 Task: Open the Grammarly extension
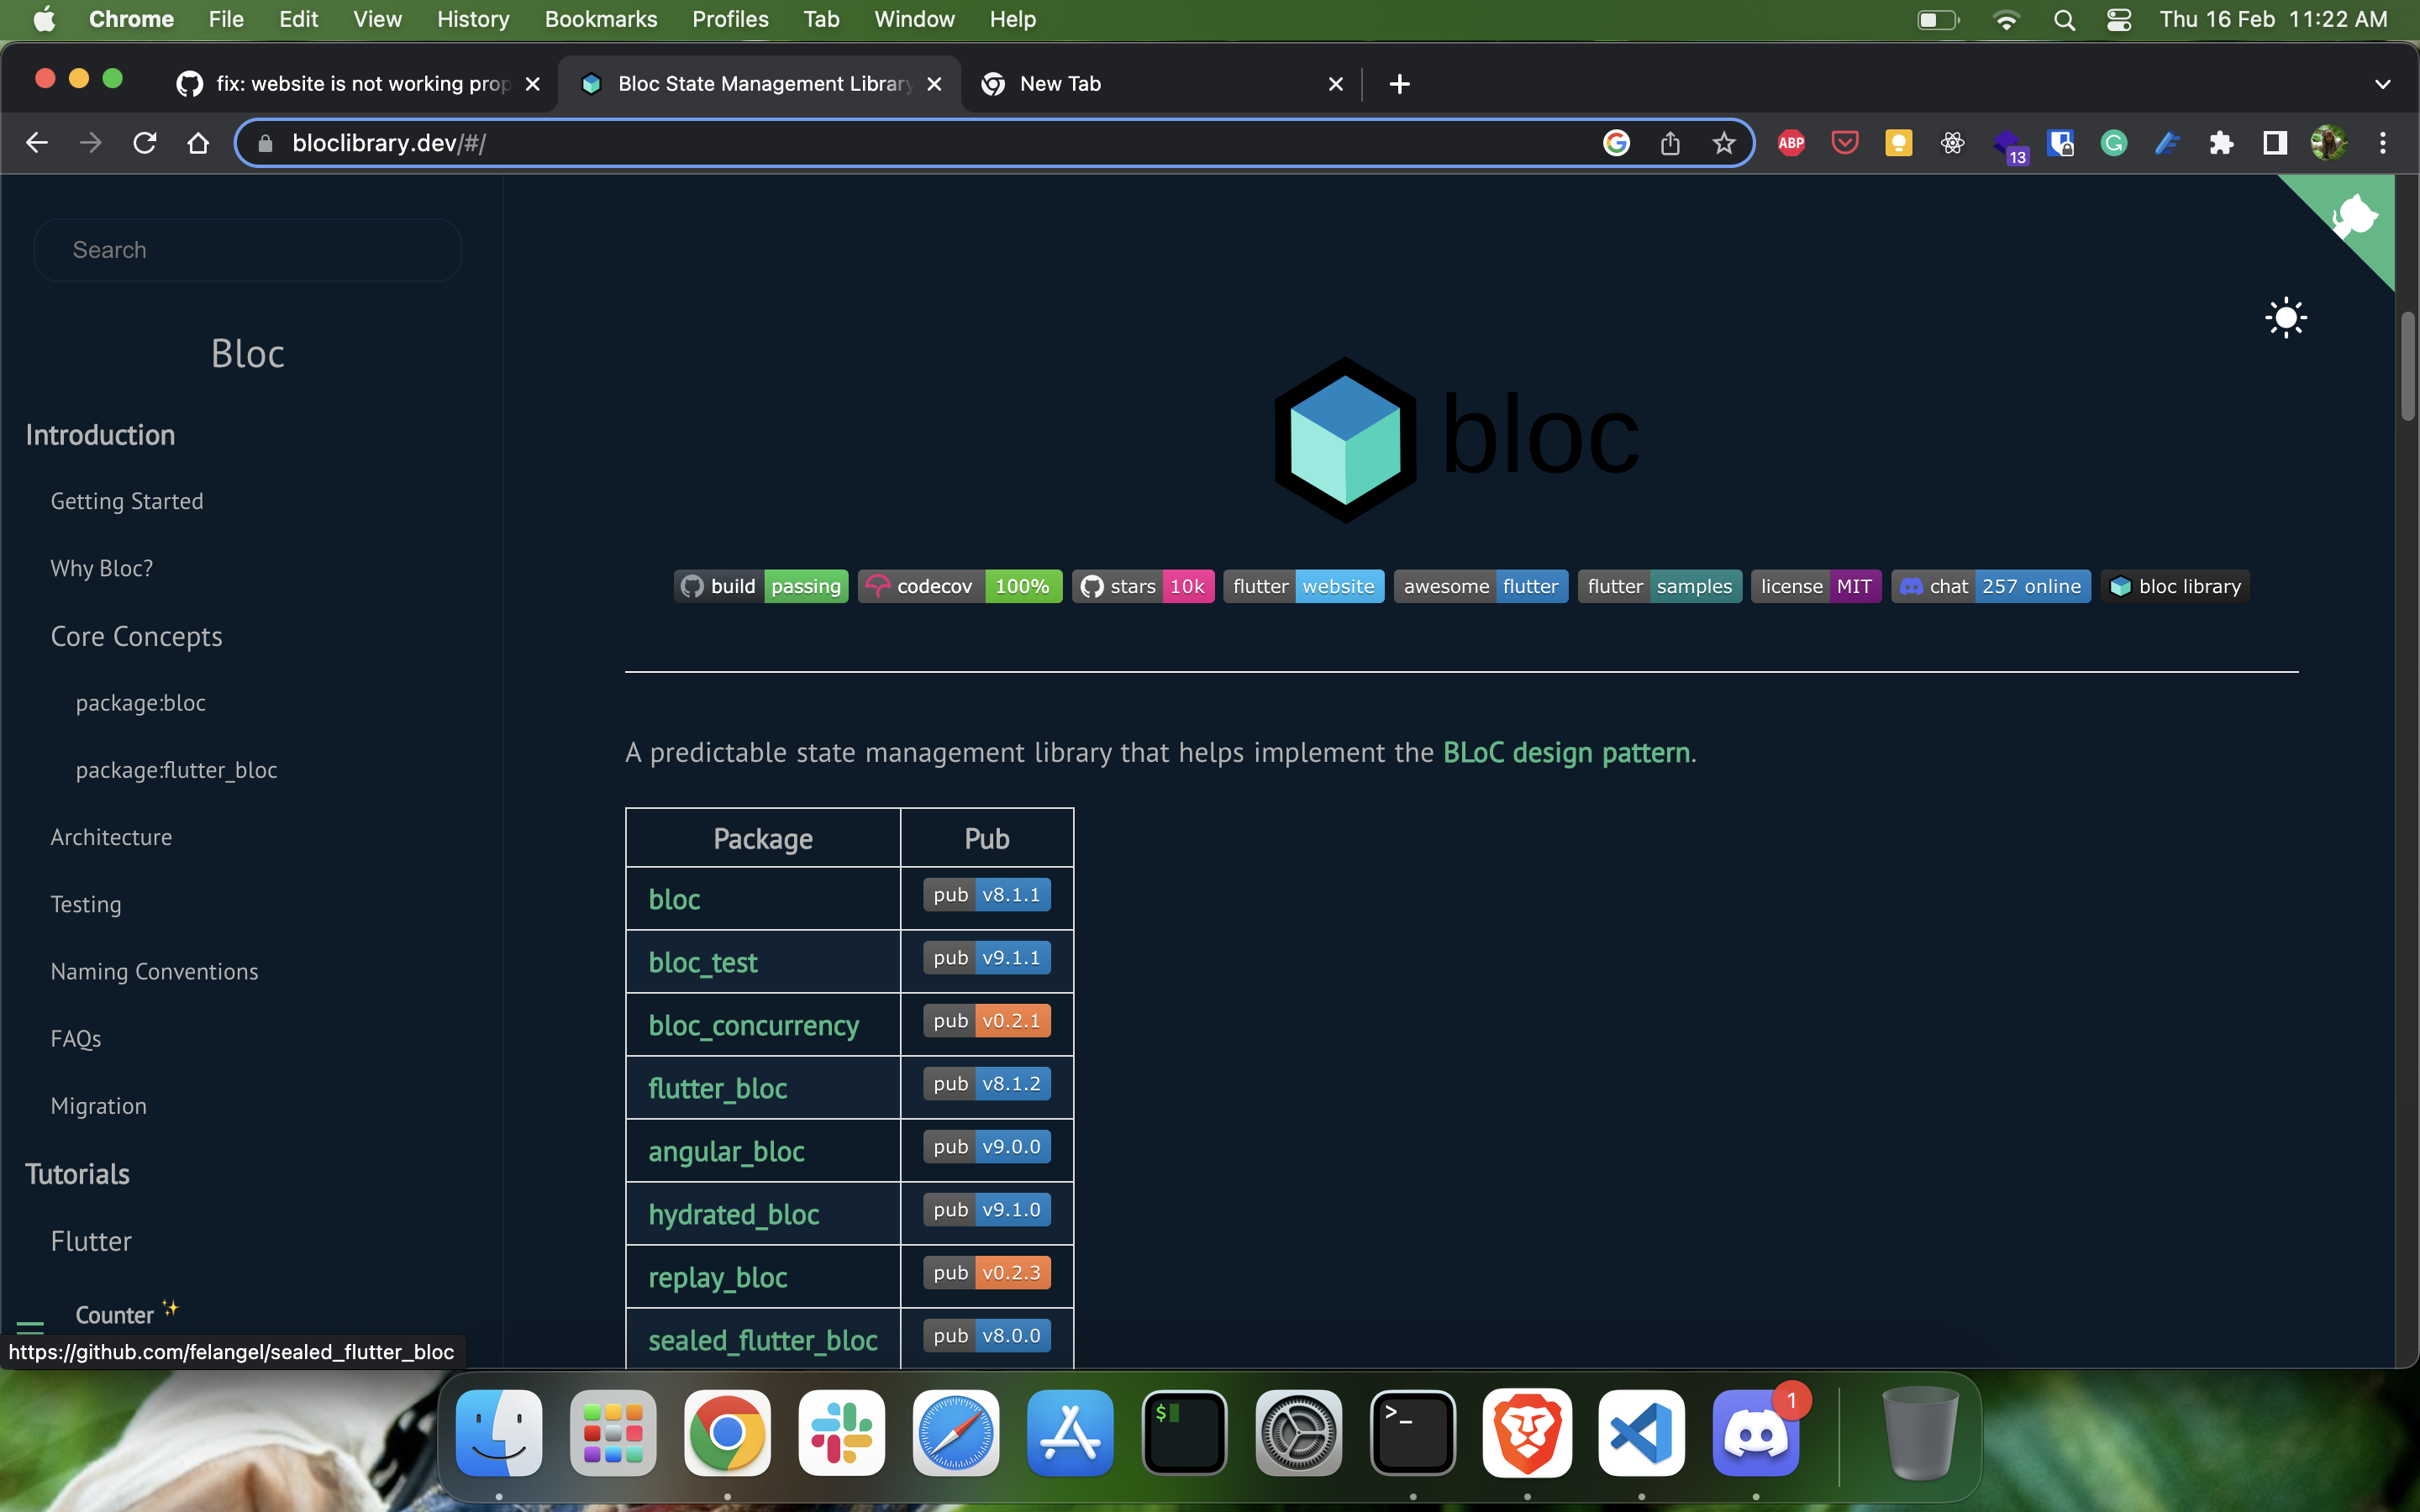coord(2113,143)
